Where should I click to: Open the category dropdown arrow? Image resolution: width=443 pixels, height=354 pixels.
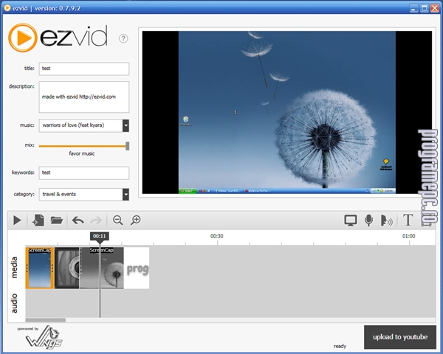126,195
